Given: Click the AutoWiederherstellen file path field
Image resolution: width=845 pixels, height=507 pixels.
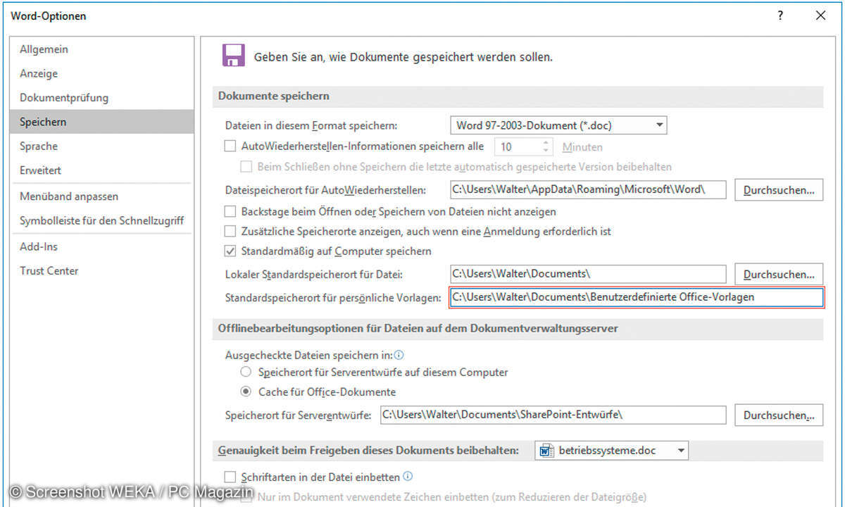Looking at the screenshot, I should click(588, 189).
